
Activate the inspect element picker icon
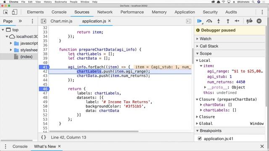(x=5, y=12)
